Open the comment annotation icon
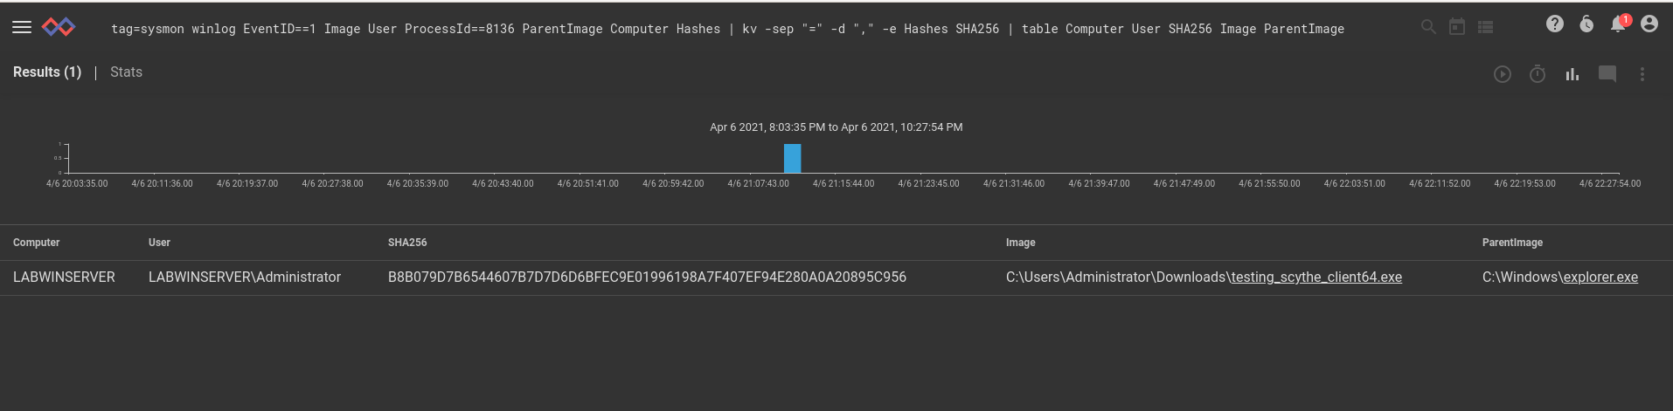The height and width of the screenshot is (411, 1673). tap(1607, 74)
